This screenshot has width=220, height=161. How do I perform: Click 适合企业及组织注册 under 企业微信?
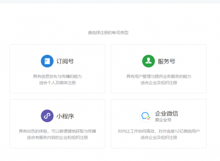point(158,138)
